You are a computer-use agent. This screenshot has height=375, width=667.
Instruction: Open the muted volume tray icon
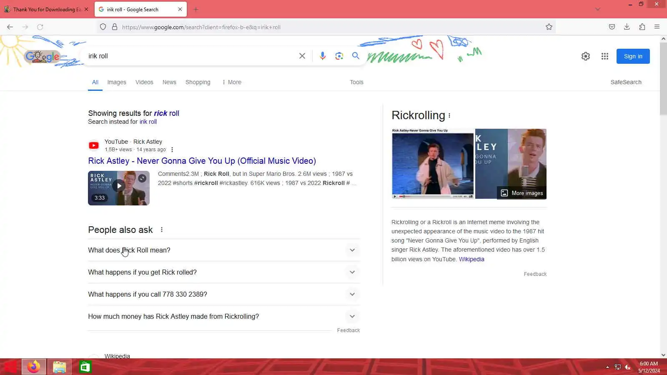click(628, 367)
